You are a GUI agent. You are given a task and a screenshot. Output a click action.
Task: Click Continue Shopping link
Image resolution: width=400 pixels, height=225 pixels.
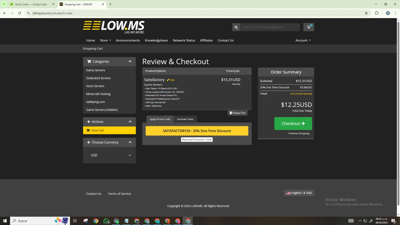coord(299,133)
